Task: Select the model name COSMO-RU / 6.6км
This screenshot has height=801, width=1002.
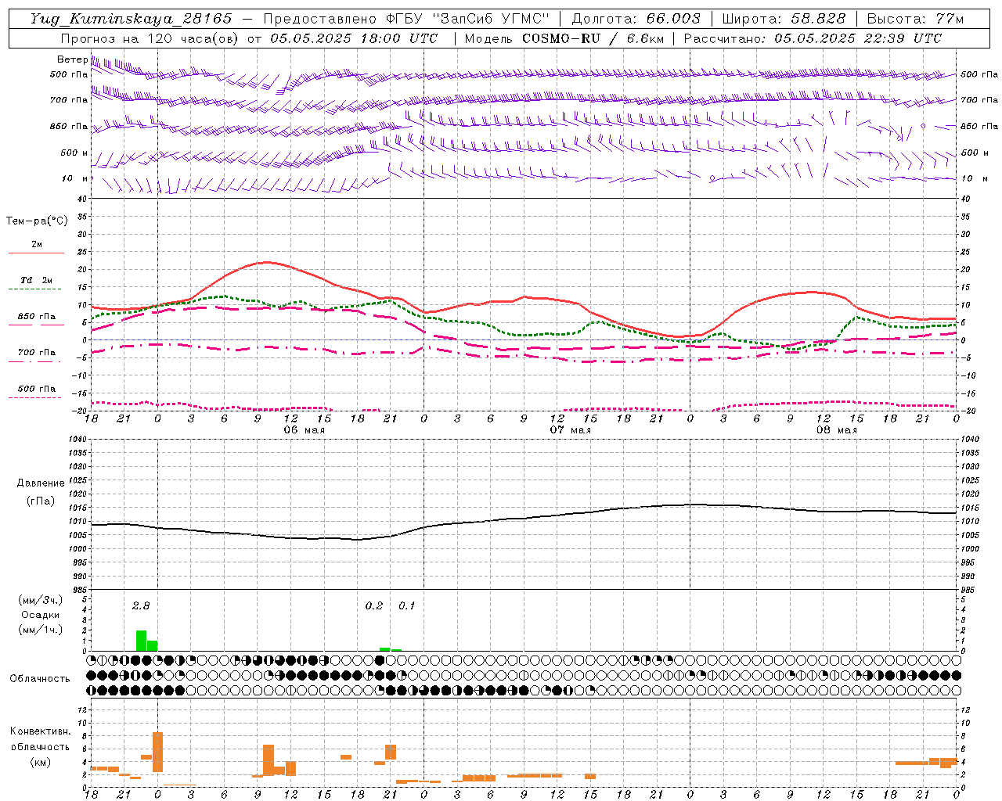Action: coord(593,38)
